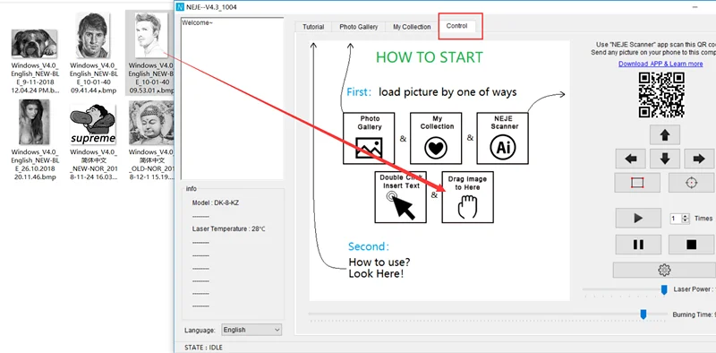Adjust the Laser Power slider handle
Viewport: 716px width, 353px height.
(664, 289)
